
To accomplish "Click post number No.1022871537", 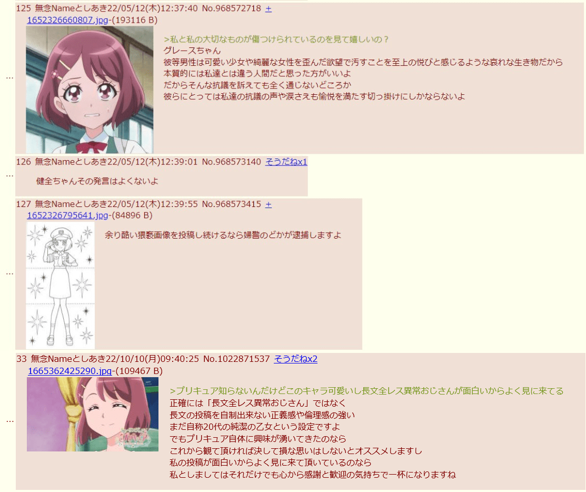I will [x=236, y=359].
